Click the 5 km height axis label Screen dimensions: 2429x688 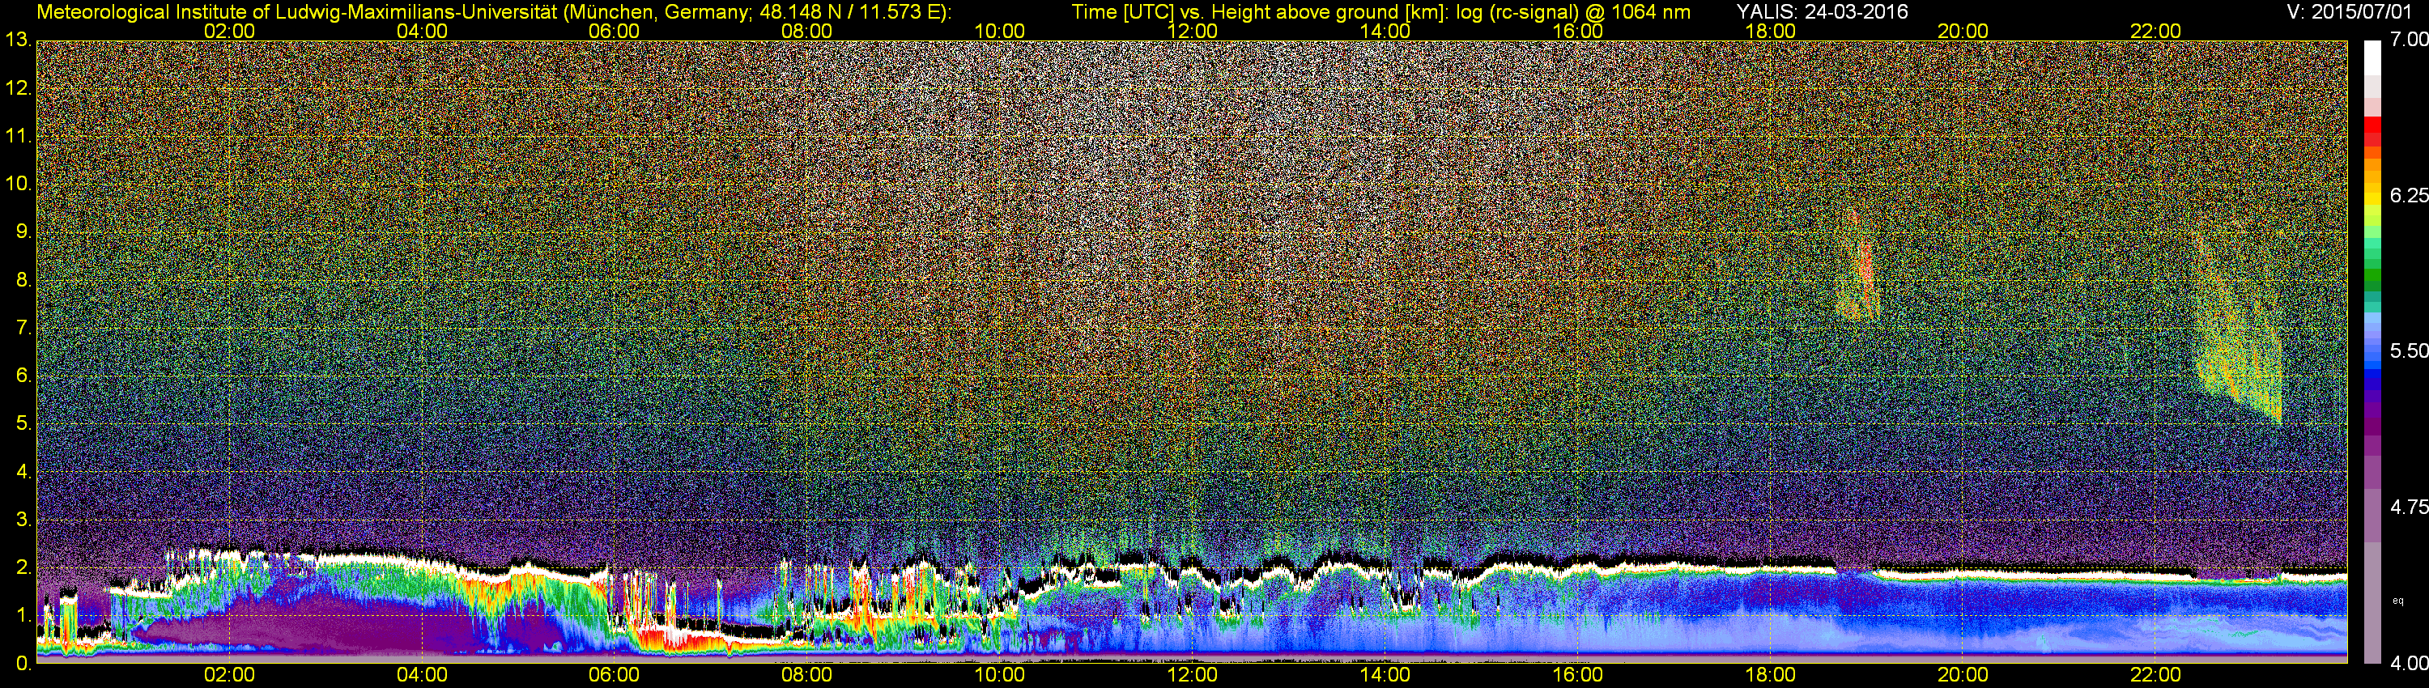23,424
